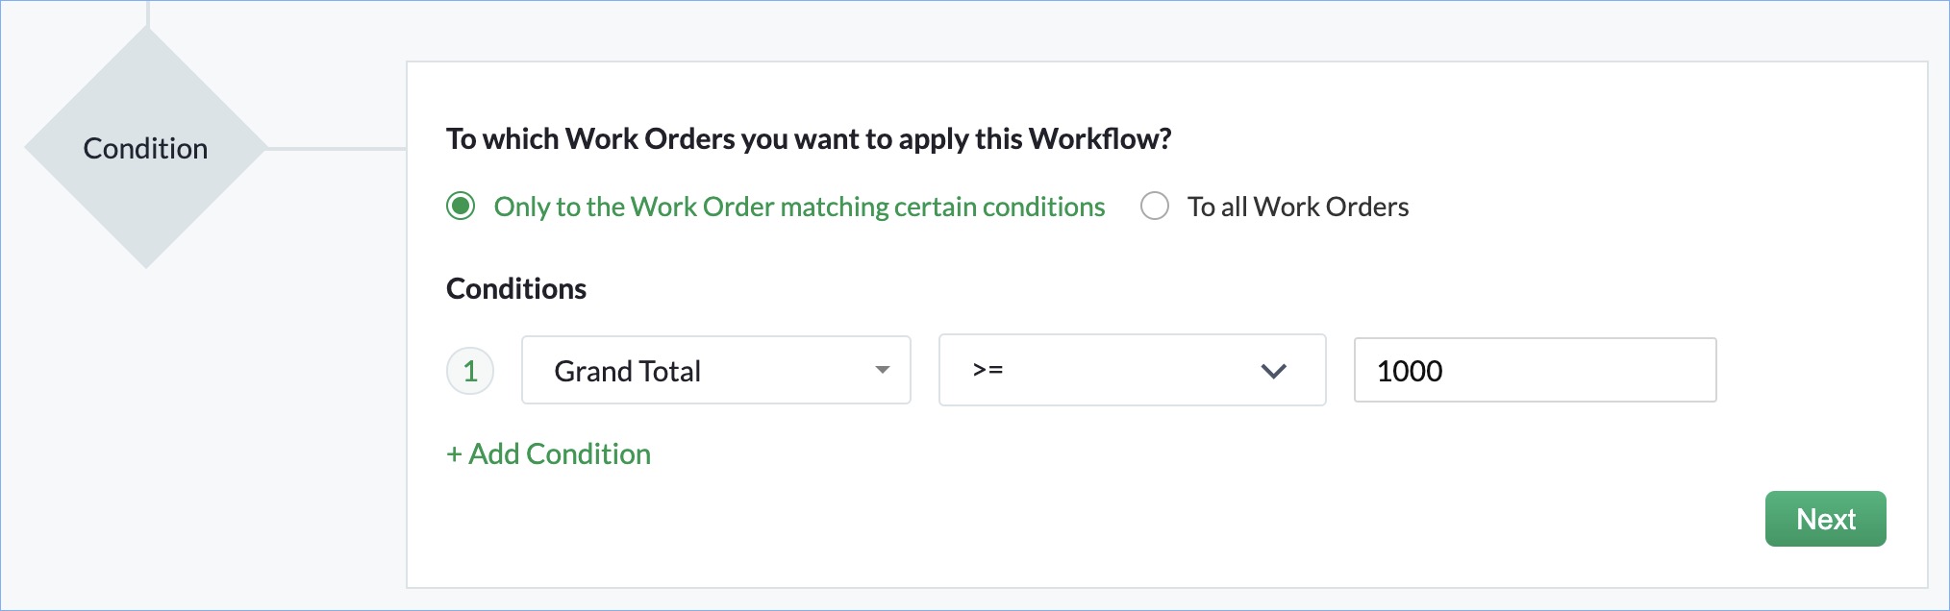Screen dimensions: 1950x611
Task: Click the "Add Condition" link
Action: (559, 454)
